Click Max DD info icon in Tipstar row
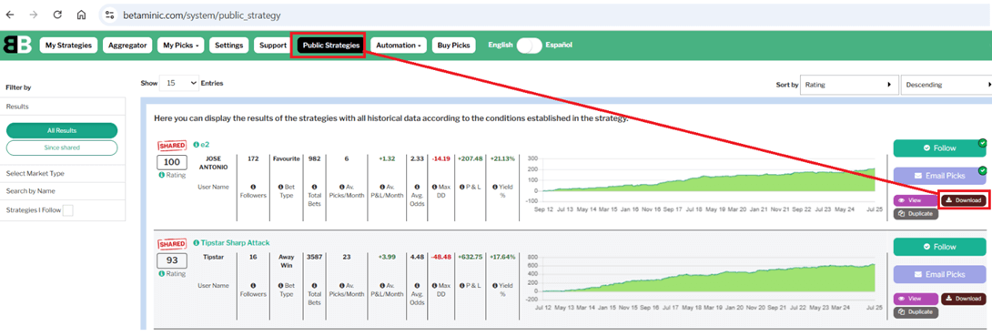Image resolution: width=992 pixels, height=336 pixels. click(435, 285)
